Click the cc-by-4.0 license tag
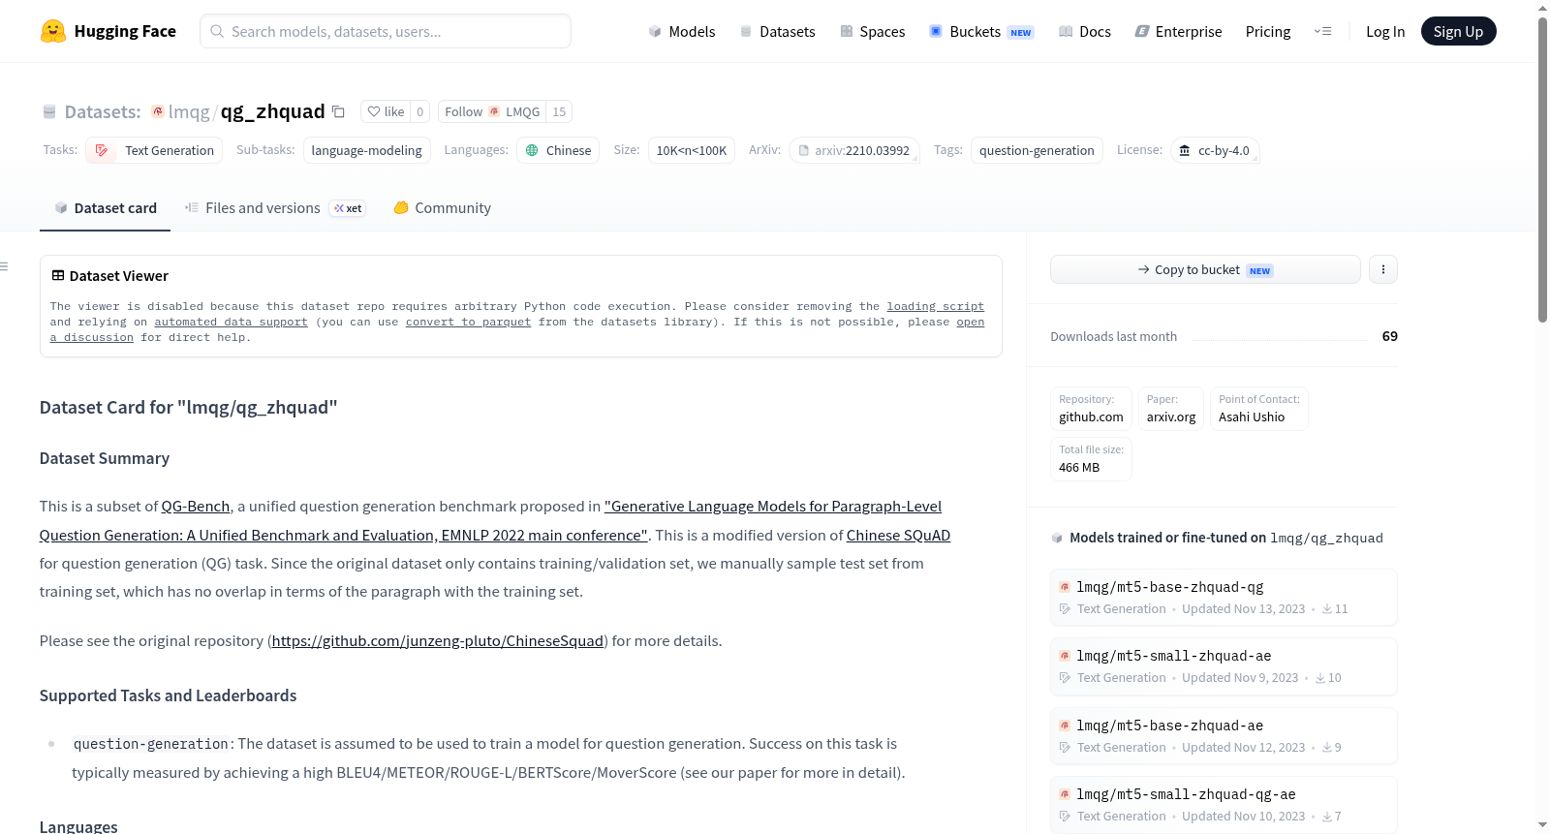 1215,150
